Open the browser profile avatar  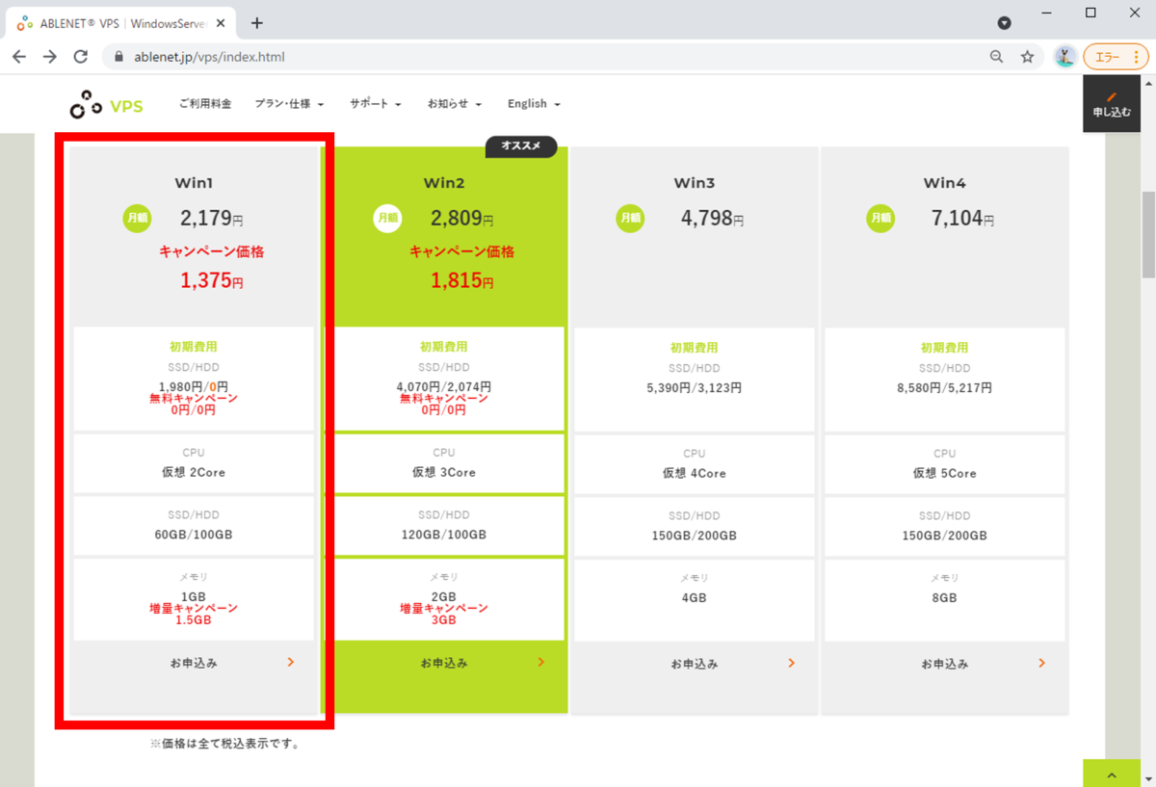(1064, 57)
